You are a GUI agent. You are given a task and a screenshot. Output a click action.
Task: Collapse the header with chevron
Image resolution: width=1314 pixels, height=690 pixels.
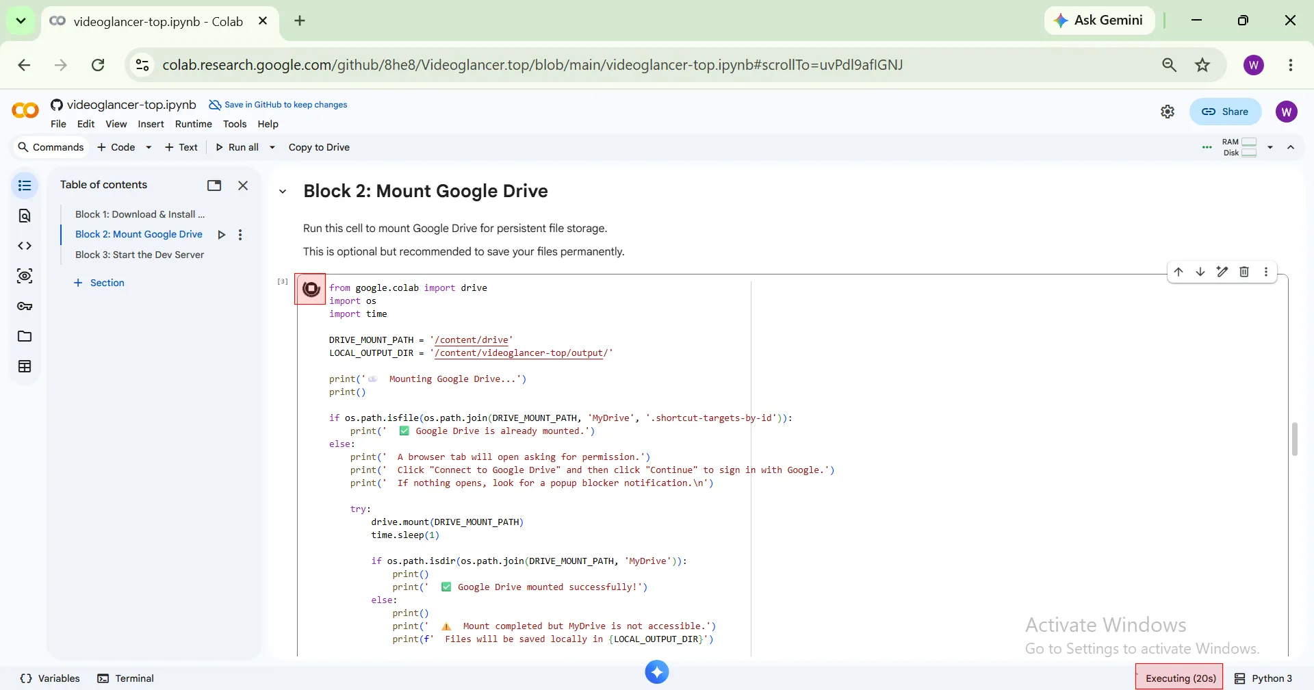click(x=1291, y=147)
